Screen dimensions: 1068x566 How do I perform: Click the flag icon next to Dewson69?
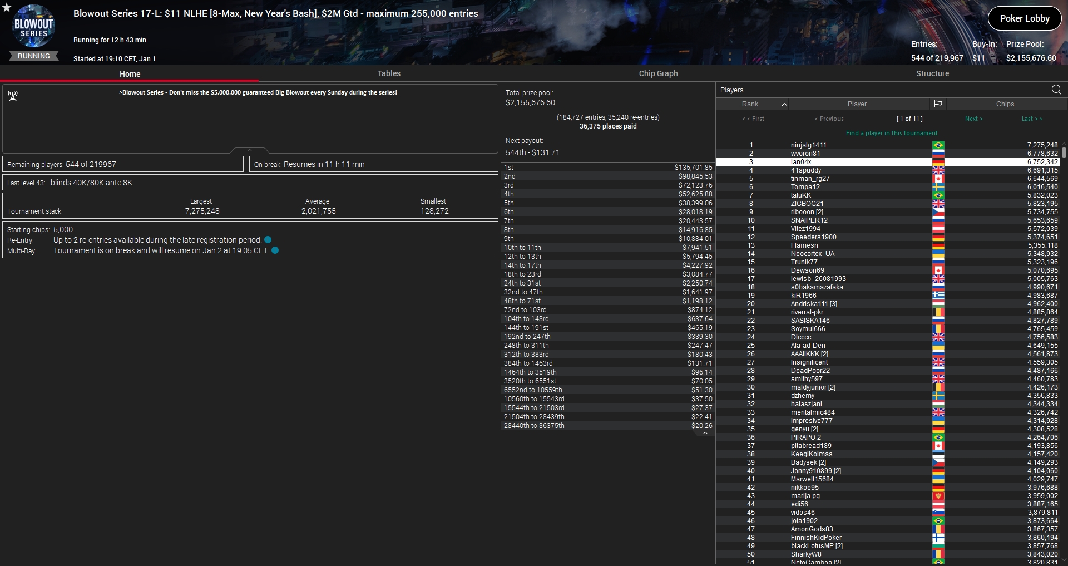point(938,270)
